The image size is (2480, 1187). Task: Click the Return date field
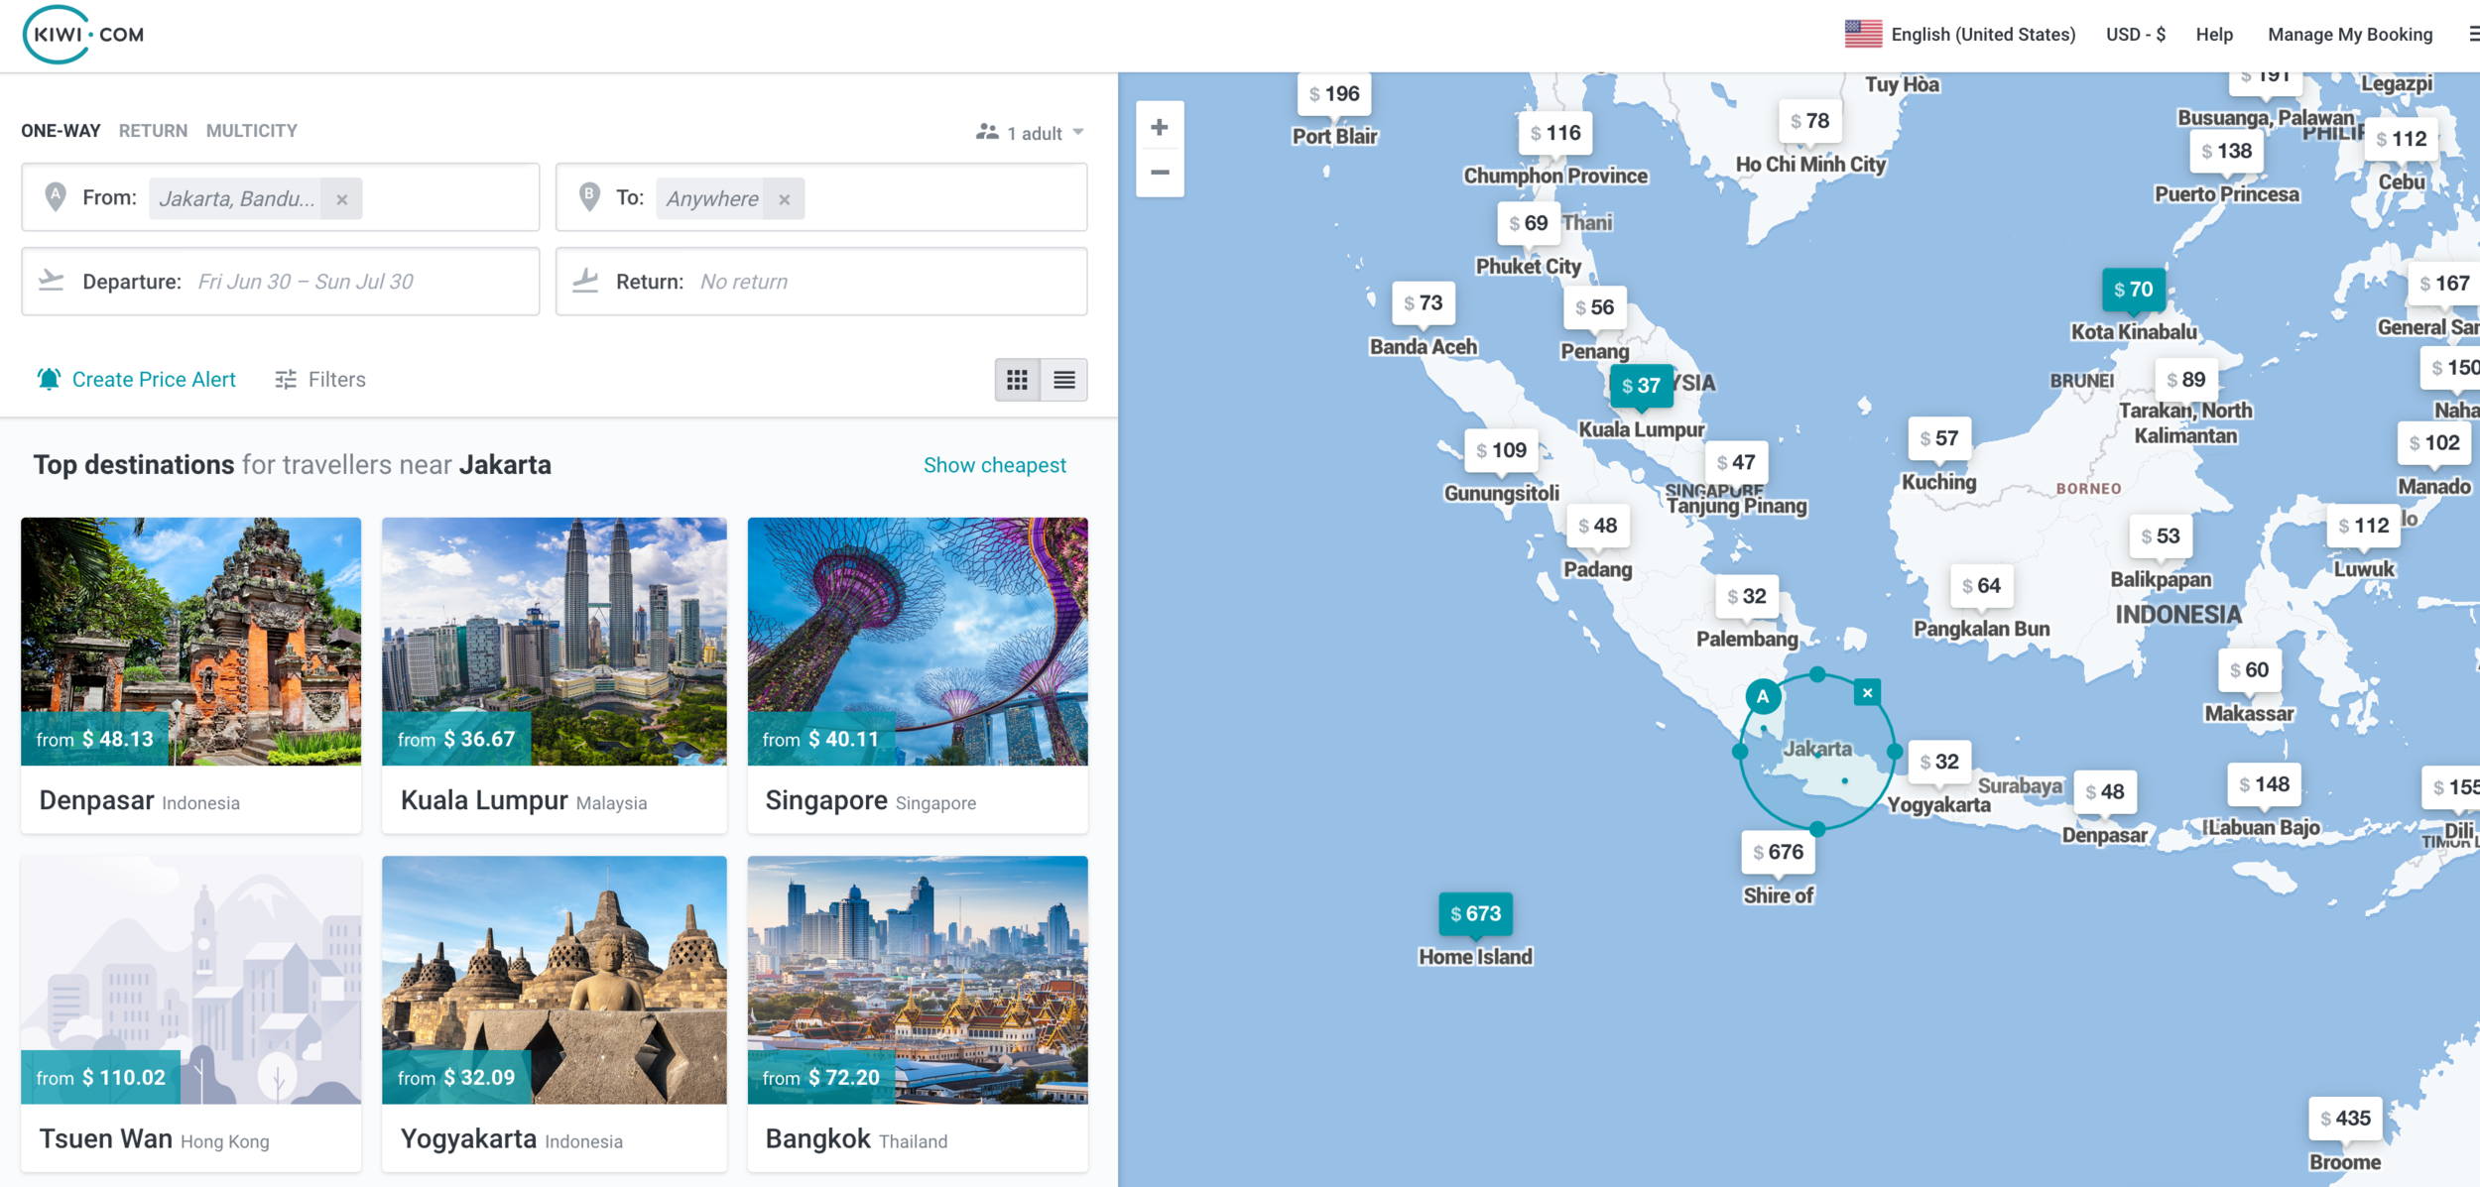821,282
